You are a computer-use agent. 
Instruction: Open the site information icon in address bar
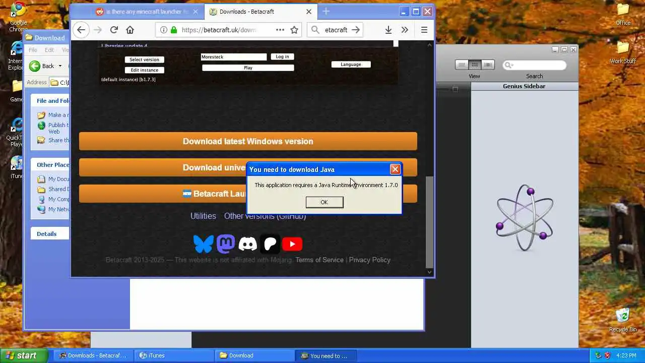pos(164,30)
